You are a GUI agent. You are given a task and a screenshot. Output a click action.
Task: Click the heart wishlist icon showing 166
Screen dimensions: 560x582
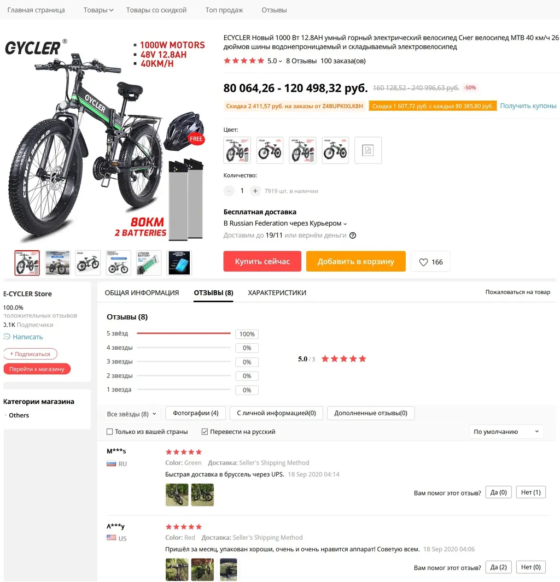pyautogui.click(x=423, y=262)
